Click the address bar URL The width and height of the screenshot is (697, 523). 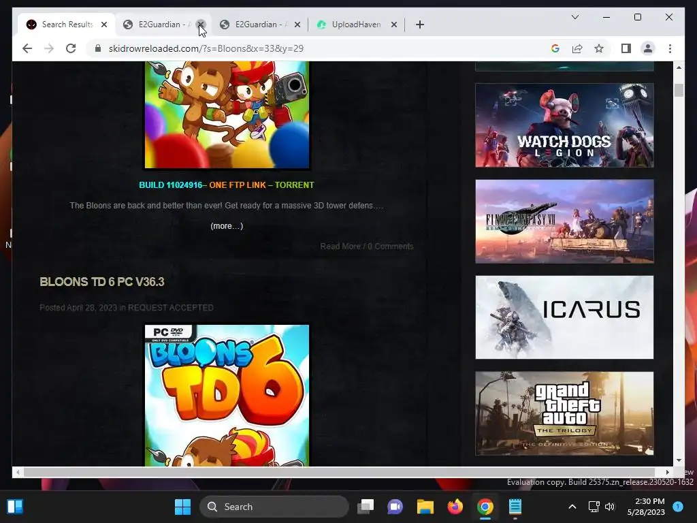click(x=206, y=48)
